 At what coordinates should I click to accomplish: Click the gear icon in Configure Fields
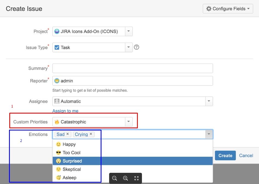tap(209, 8)
